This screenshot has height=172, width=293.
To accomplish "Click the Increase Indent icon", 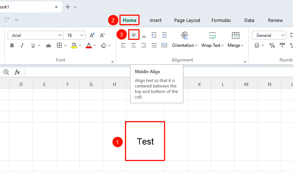I will click(164, 35).
